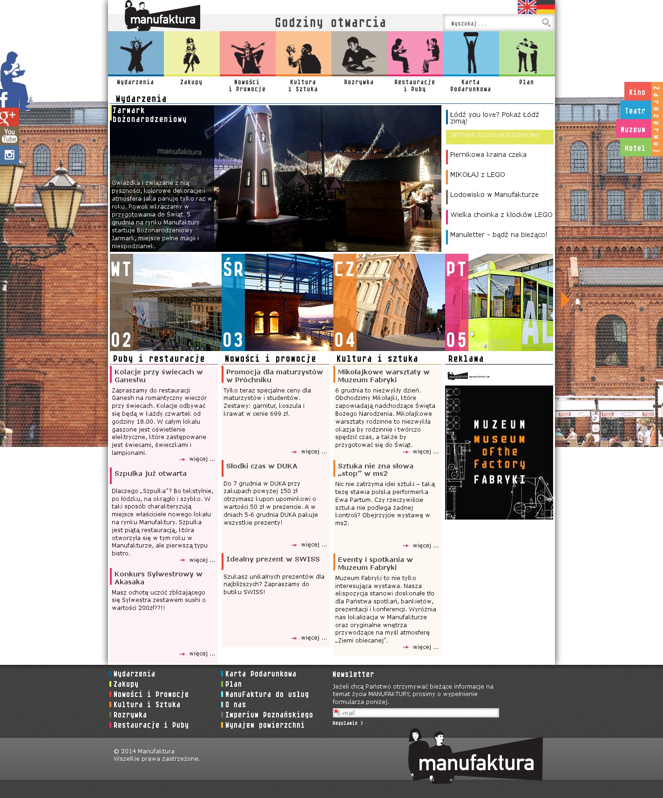Click the newsletter E-mail input field

pyautogui.click(x=416, y=713)
